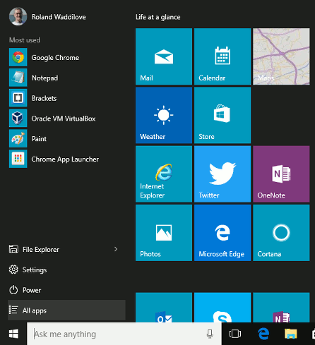Open the Calendar tile
The image size is (315, 345).
[x=222, y=56]
